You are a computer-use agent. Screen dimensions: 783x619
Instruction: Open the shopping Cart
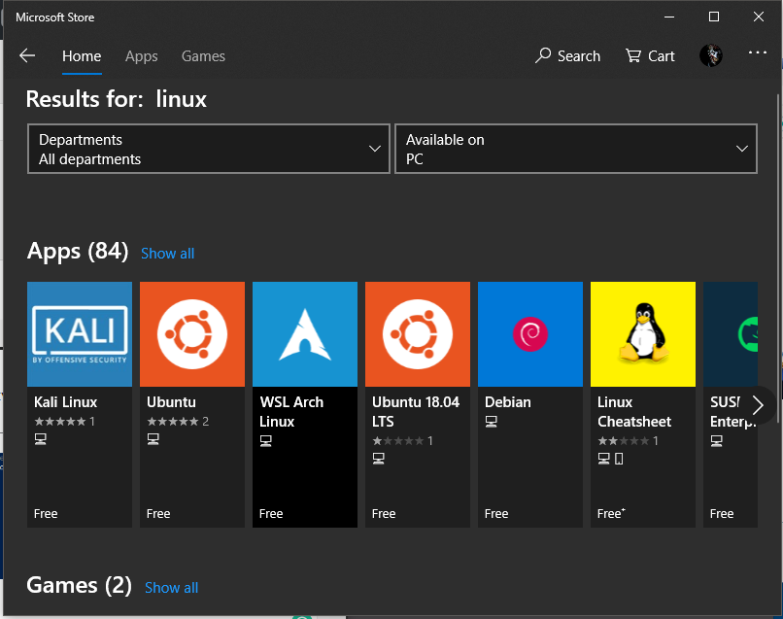click(650, 56)
